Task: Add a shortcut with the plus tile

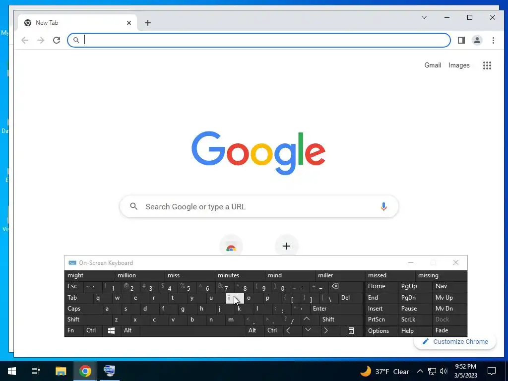Action: tap(286, 246)
